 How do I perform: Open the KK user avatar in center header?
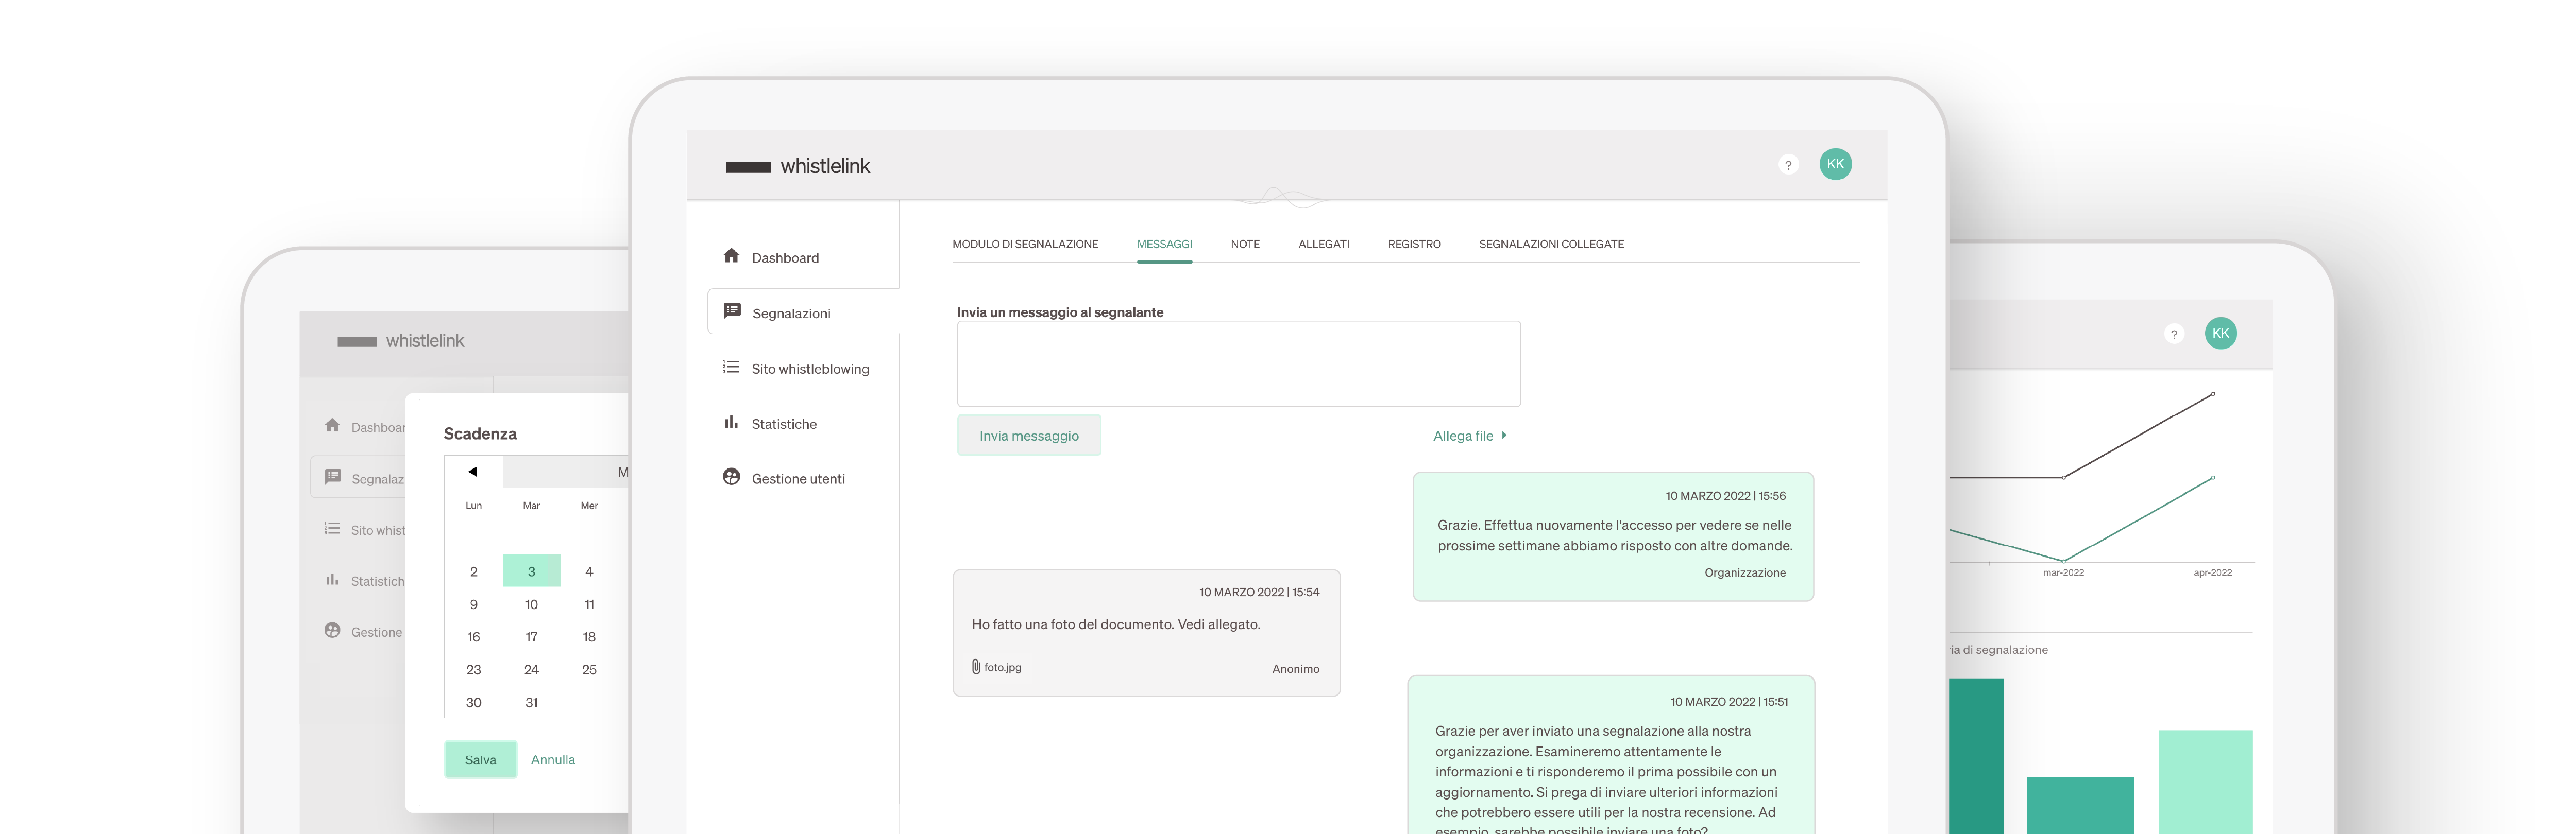pyautogui.click(x=1835, y=165)
